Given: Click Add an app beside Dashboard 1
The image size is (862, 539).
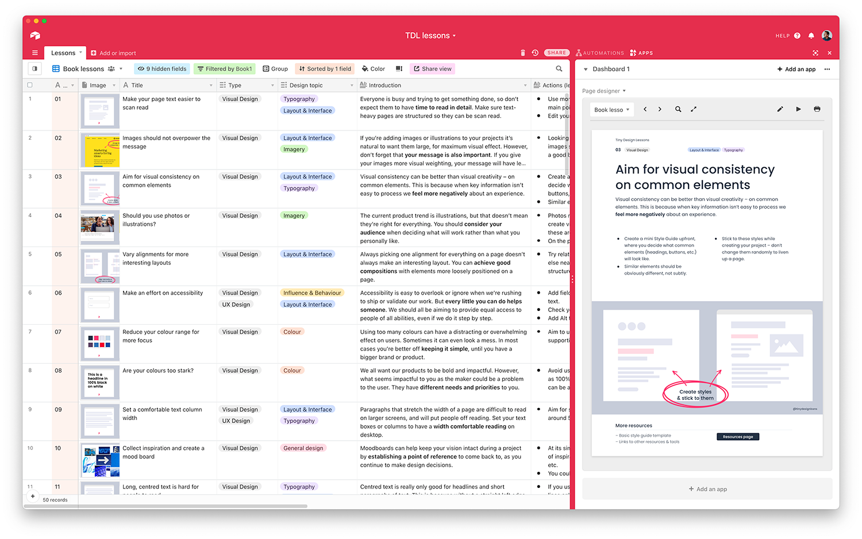Looking at the screenshot, I should click(796, 69).
